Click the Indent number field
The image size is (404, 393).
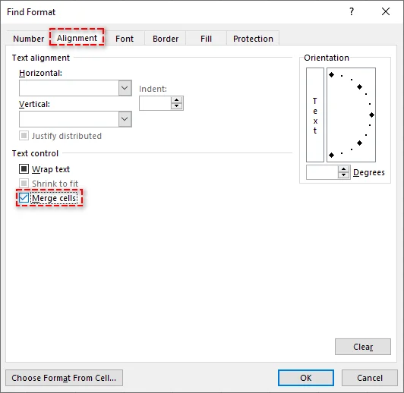[155, 103]
